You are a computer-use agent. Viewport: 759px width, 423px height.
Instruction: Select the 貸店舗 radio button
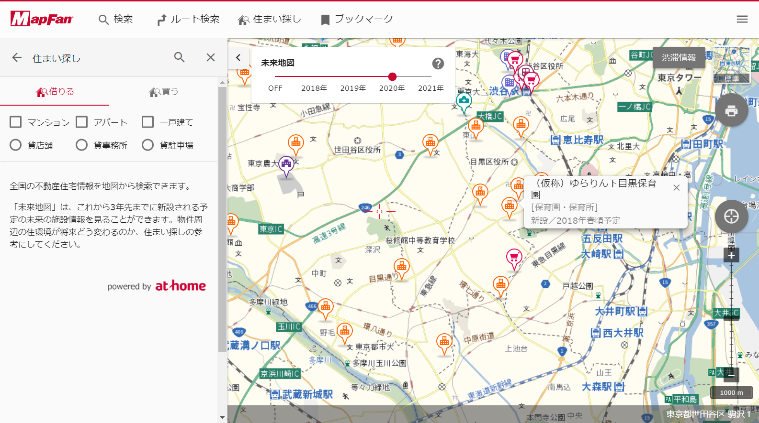pyautogui.click(x=16, y=145)
